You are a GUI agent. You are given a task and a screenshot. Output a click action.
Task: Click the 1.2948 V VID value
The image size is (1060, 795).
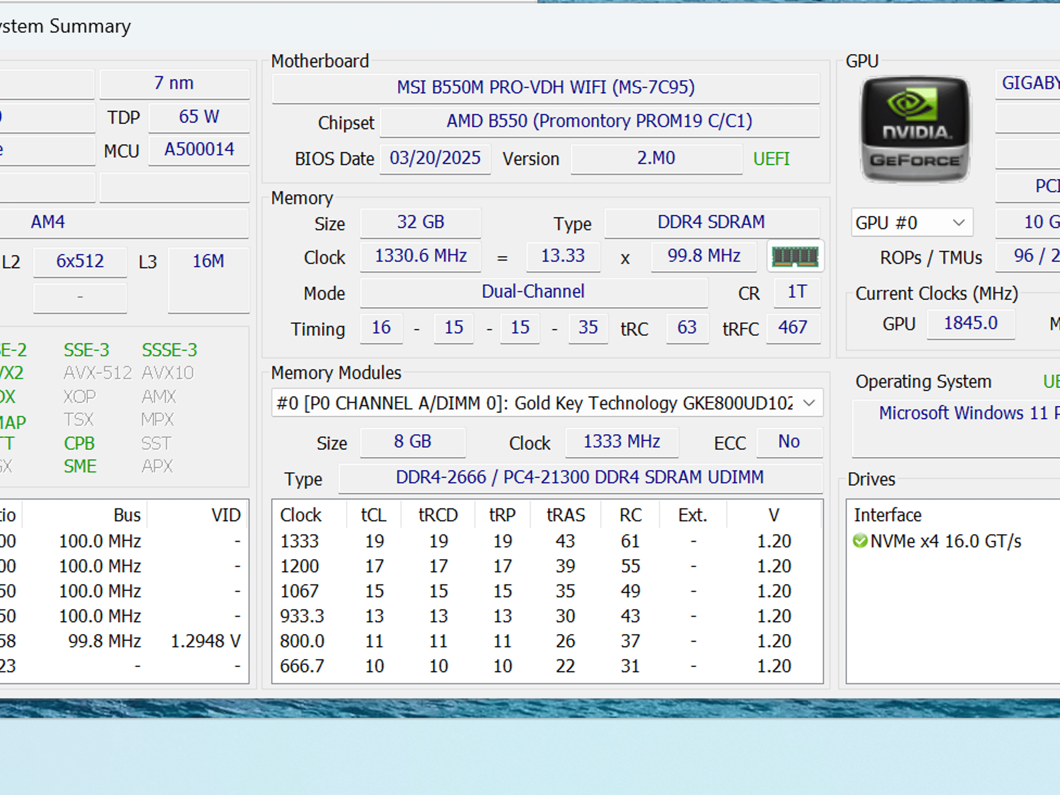click(x=205, y=641)
